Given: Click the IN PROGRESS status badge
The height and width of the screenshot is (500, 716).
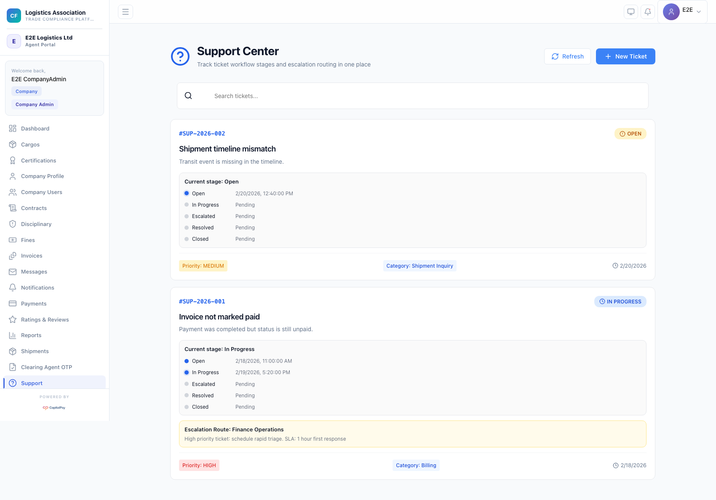Looking at the screenshot, I should (620, 302).
